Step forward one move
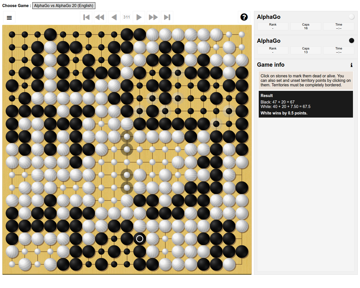 (x=139, y=17)
